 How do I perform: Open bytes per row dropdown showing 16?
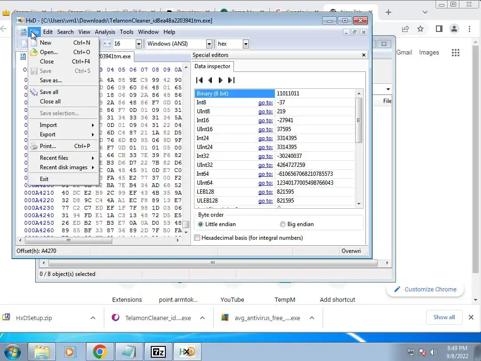click(x=139, y=44)
